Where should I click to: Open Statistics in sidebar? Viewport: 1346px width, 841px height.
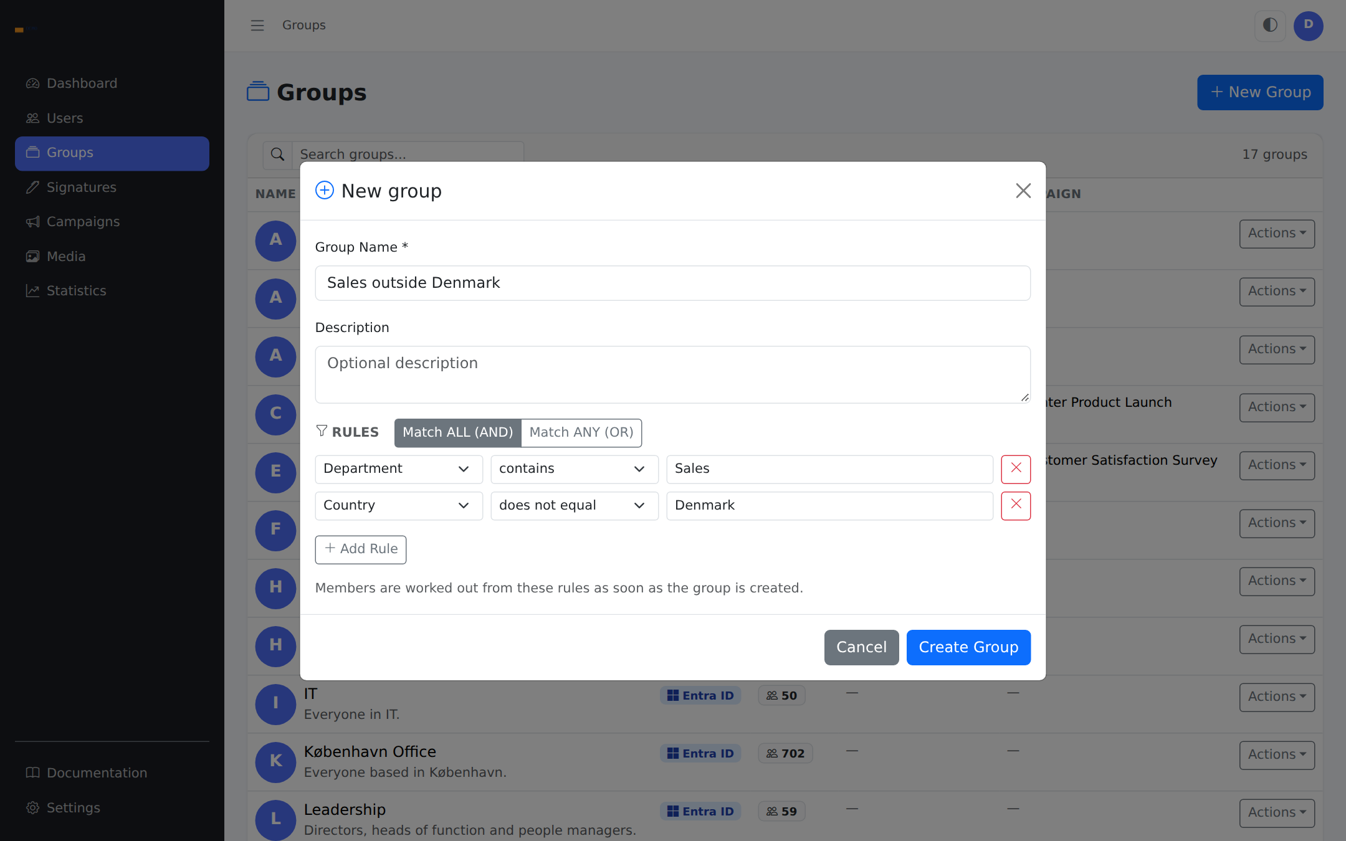pos(112,291)
